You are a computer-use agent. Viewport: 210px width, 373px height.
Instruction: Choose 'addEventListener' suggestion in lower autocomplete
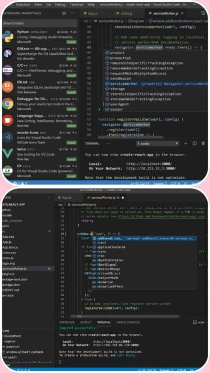point(144,238)
